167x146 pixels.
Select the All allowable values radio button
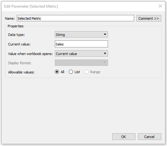[x=57, y=72]
